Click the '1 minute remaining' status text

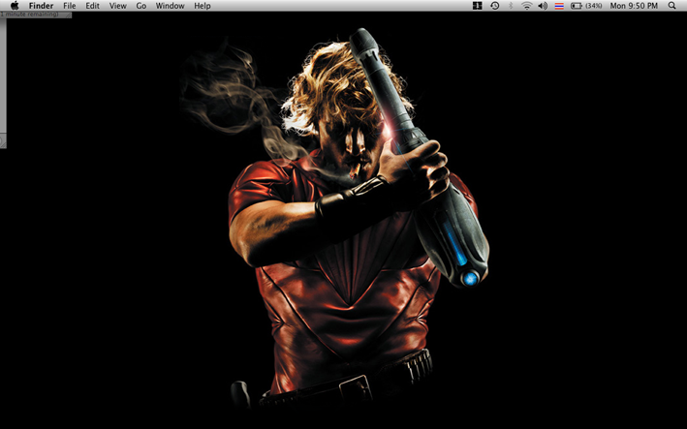pyautogui.click(x=29, y=15)
